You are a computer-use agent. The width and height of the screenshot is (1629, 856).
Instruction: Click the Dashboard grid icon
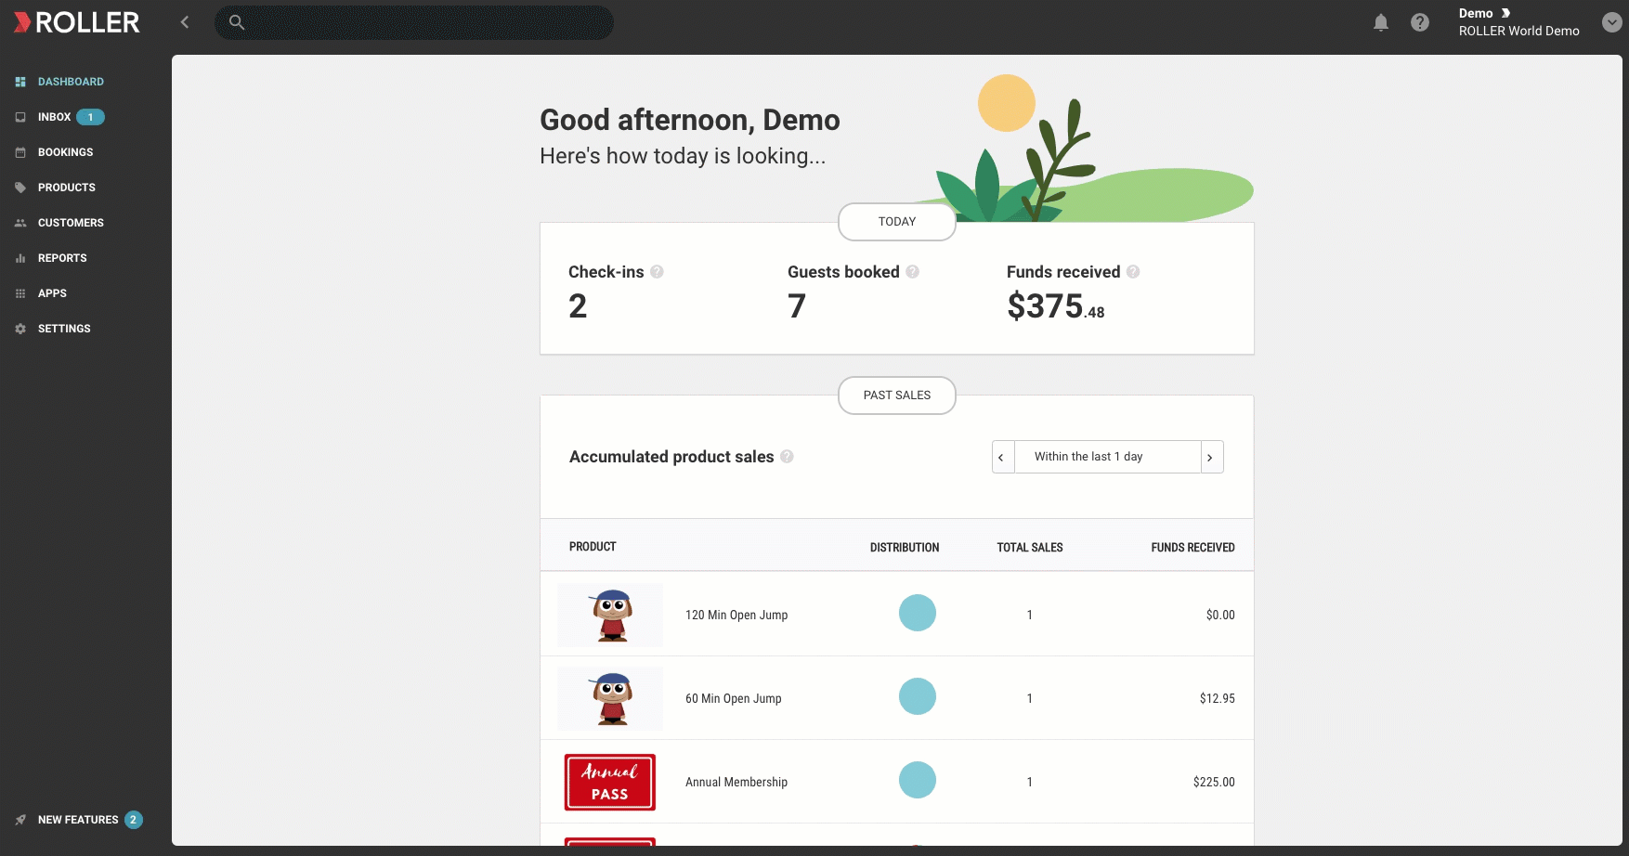20,82
